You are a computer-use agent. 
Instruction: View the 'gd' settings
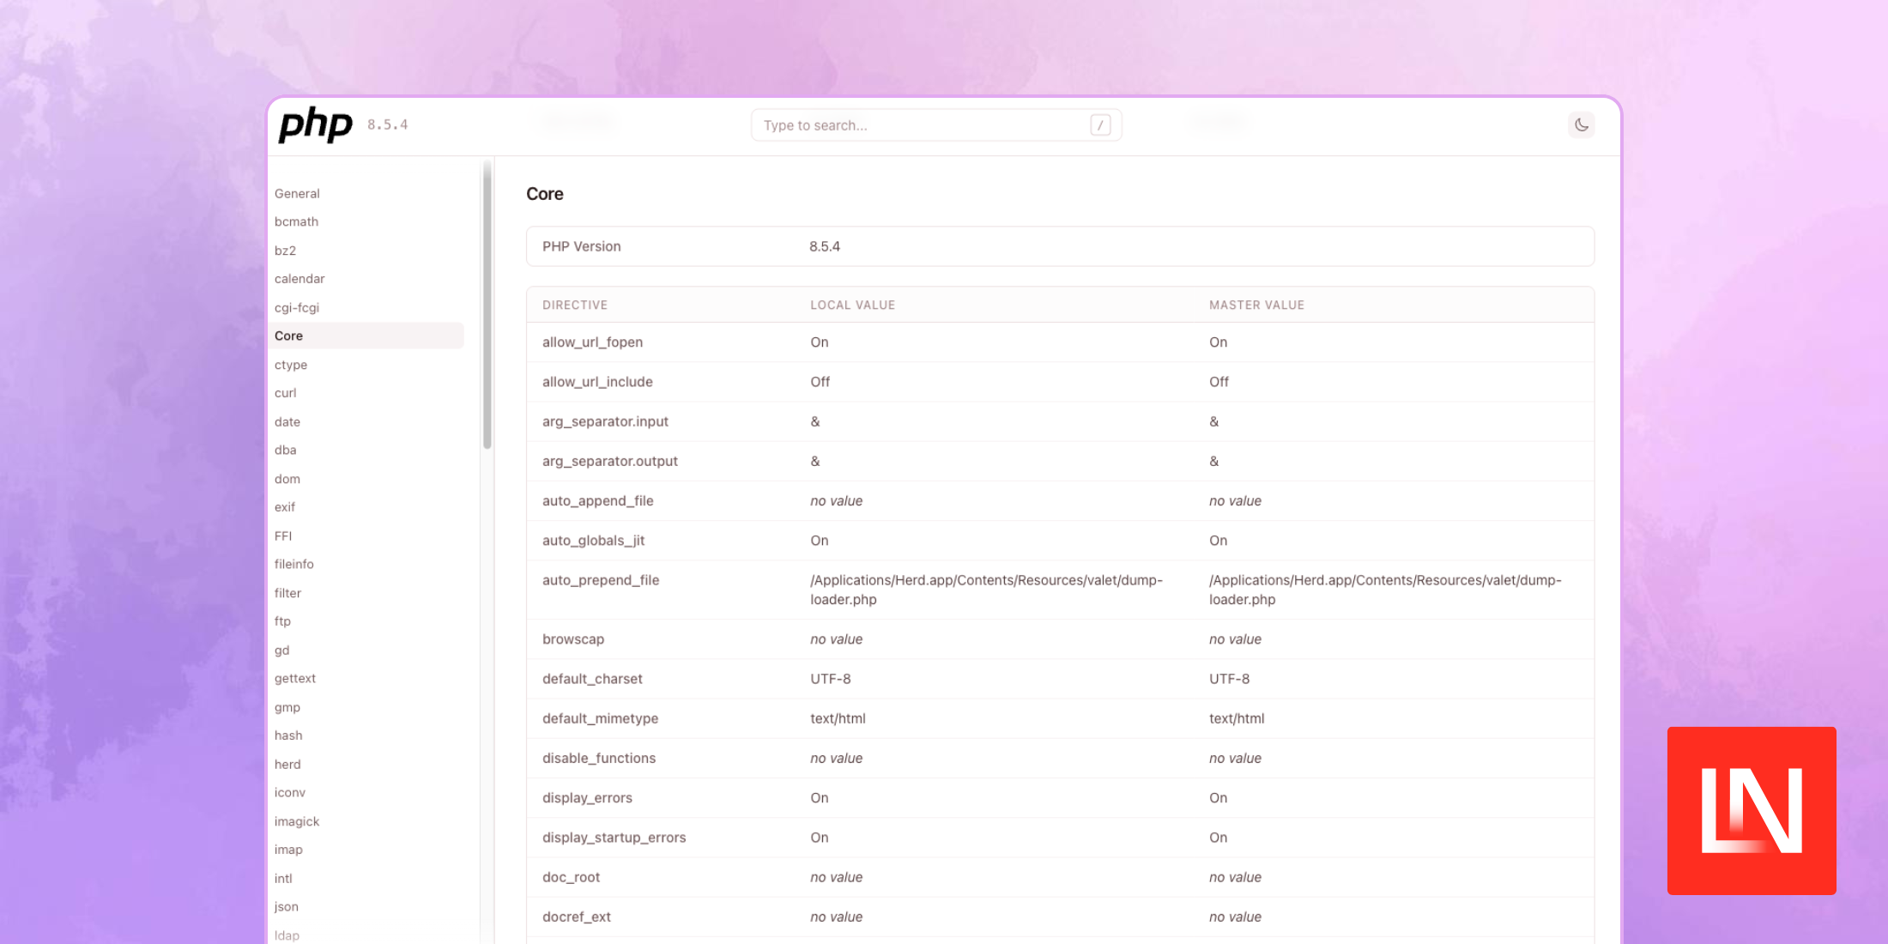282,650
